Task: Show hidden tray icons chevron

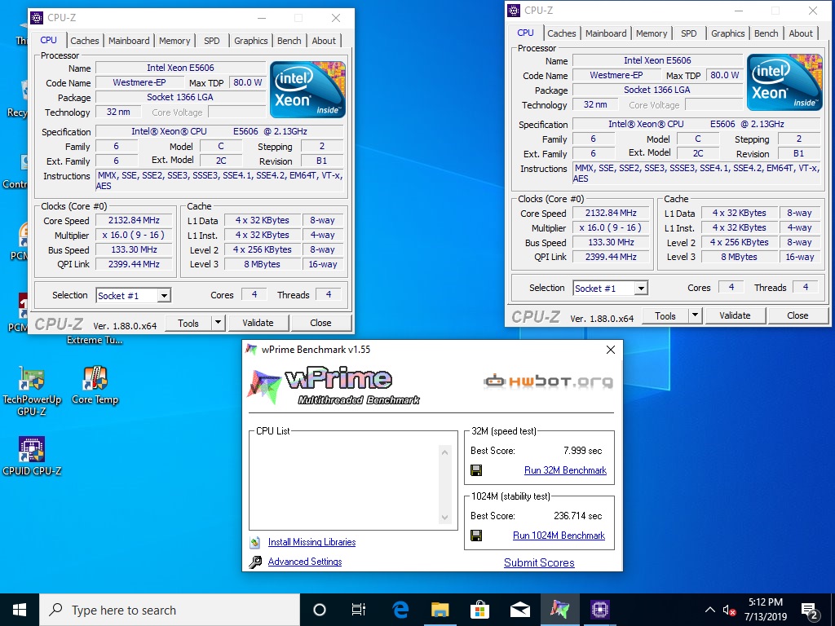Action: point(710,610)
